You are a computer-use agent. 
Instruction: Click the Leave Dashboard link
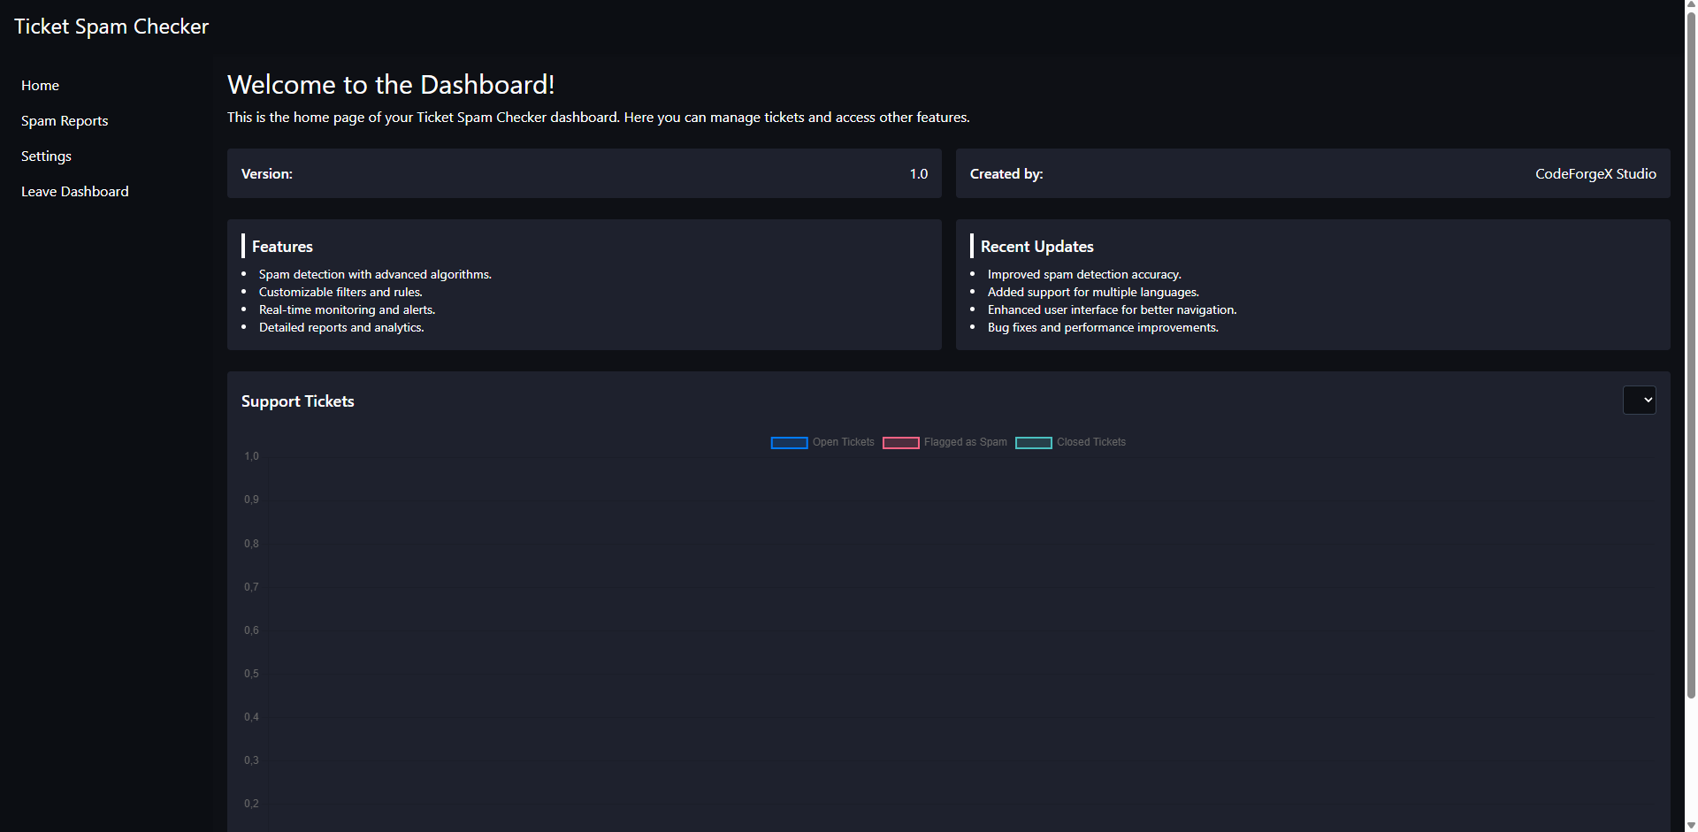point(75,192)
